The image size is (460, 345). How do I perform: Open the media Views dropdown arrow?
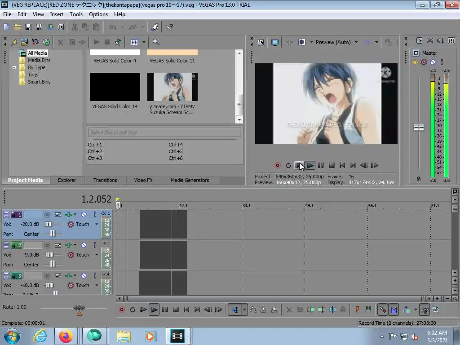tap(144, 42)
